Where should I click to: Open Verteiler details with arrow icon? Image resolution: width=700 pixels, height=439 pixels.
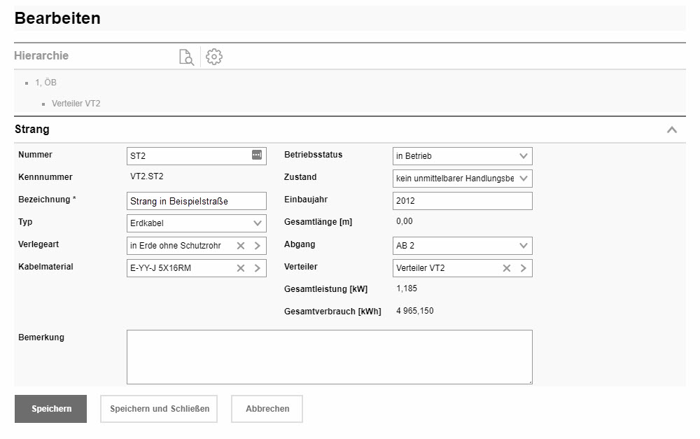tap(523, 268)
